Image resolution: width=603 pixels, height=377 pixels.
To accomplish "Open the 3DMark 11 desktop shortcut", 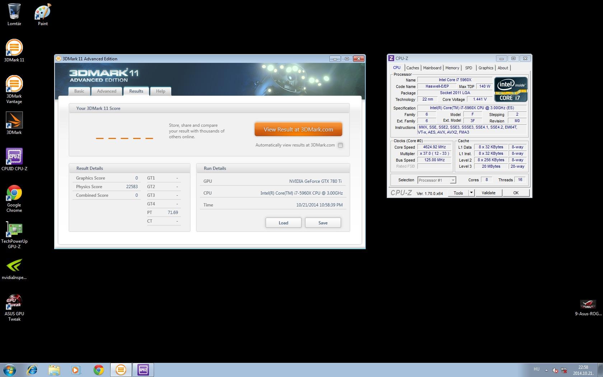I will 14,51.
